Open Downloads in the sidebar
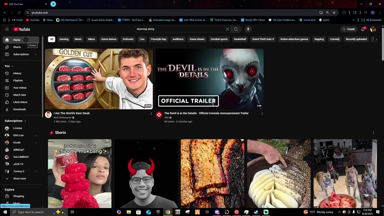Image resolution: width=384 pixels, height=216 pixels. 21,109
